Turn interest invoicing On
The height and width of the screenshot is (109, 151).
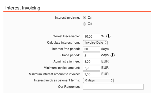(x=84, y=18)
